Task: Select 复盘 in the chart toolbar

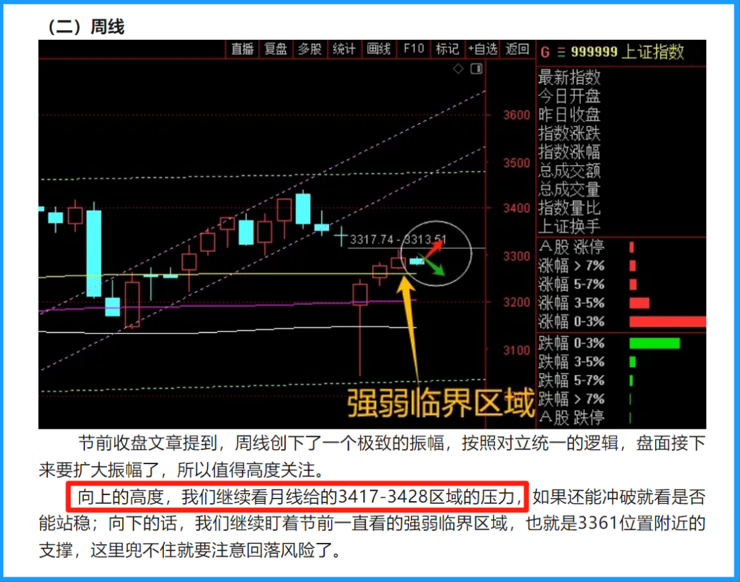Action: [275, 49]
